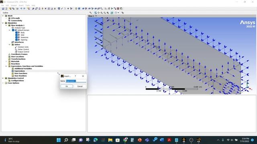Open the taskbar Search magnifier
Image resolution: width=257 pixels, height=144 pixels.
(x=66, y=140)
